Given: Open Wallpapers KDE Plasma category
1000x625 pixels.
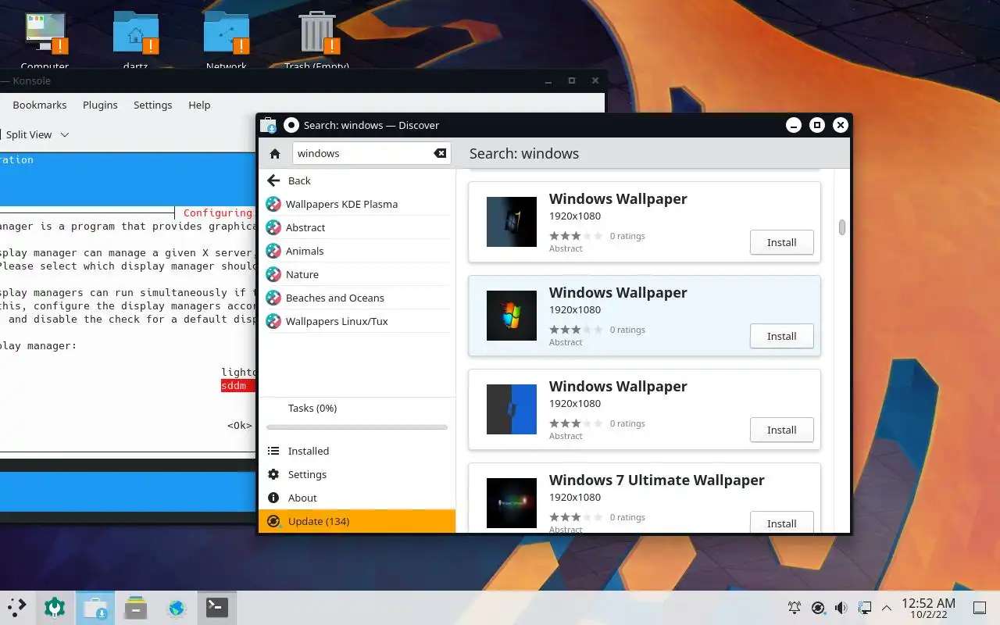Looking at the screenshot, I should point(357,204).
